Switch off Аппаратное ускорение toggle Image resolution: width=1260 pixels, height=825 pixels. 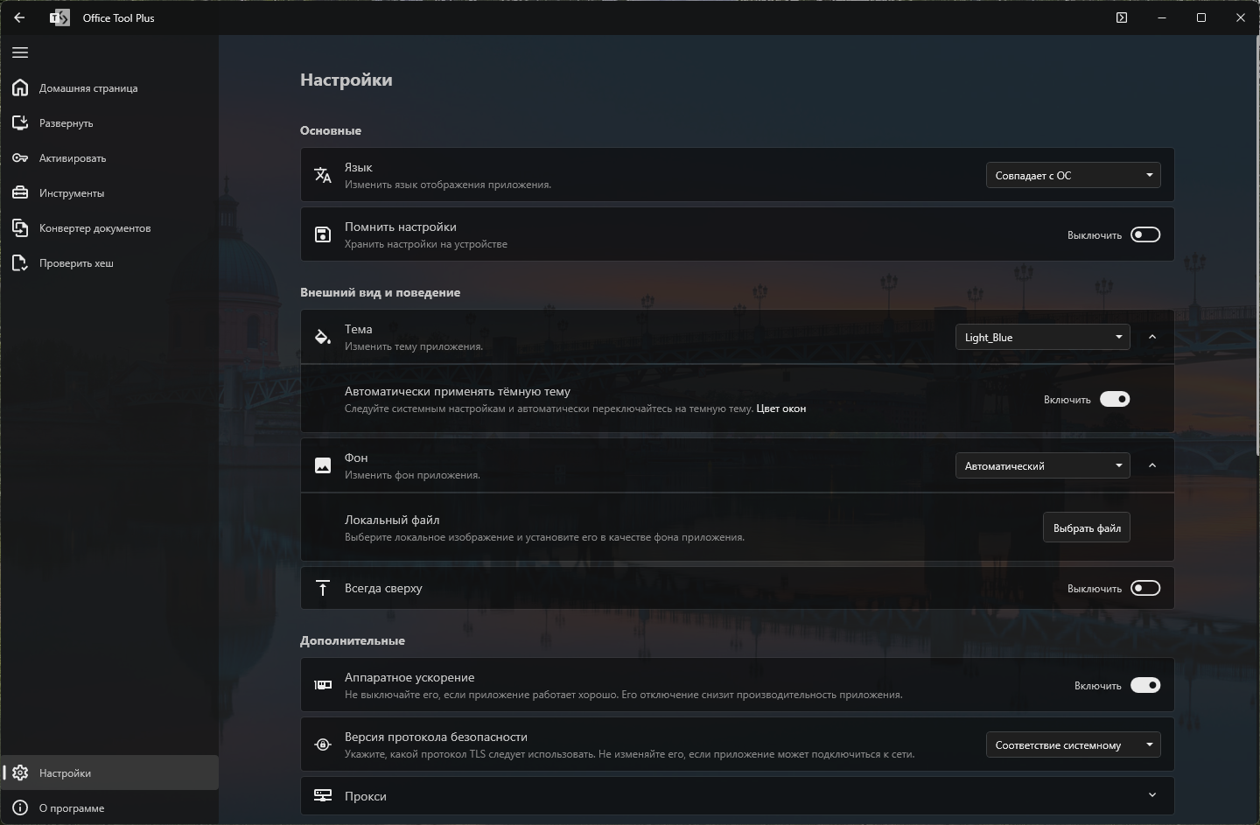(x=1145, y=685)
